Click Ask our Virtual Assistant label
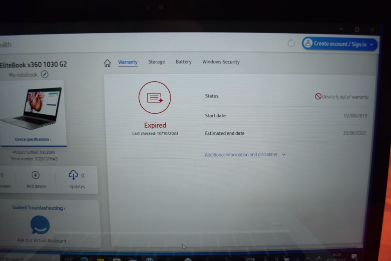 pos(42,241)
